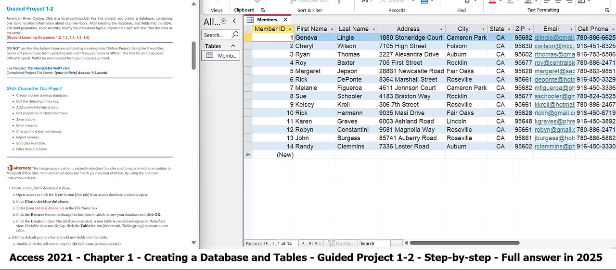Screen dimensions: 616x270
Task: Go to the next record
Action: [x=304, y=244]
